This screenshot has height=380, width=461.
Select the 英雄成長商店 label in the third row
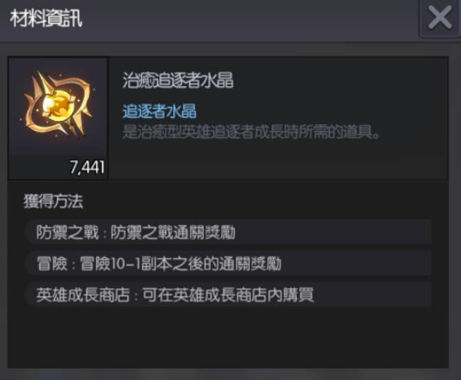(x=83, y=295)
